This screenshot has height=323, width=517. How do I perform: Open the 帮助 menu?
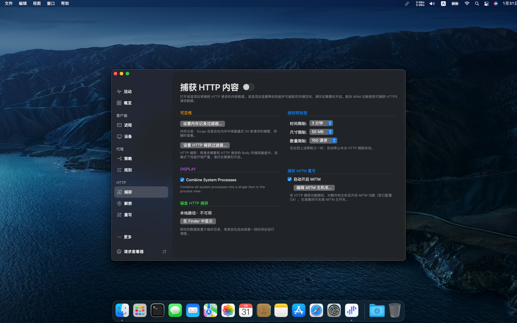click(65, 4)
